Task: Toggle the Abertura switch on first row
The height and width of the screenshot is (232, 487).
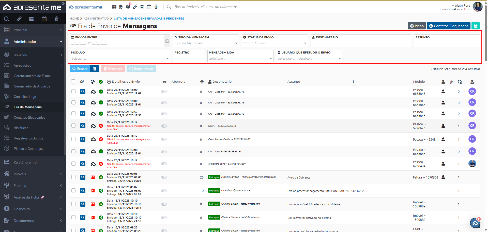Action: pos(164,92)
